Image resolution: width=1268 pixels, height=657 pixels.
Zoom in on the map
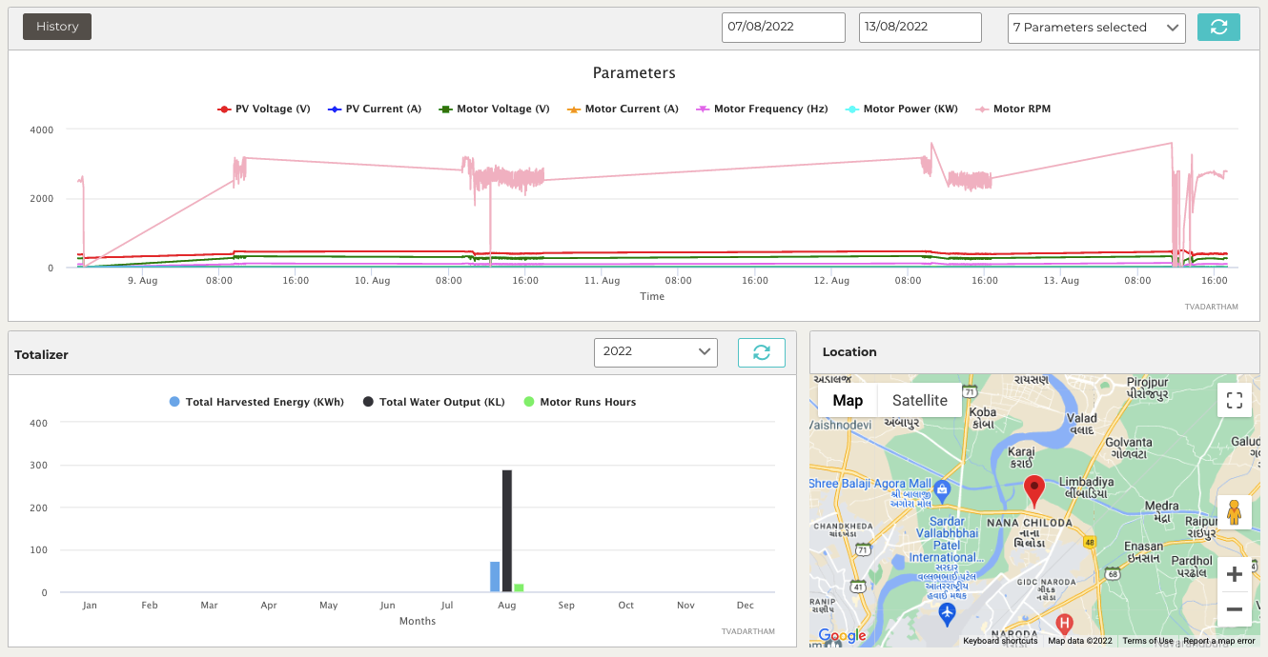click(x=1234, y=574)
